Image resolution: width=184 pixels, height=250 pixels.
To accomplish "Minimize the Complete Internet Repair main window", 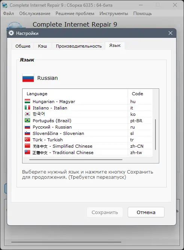I will [141, 5].
